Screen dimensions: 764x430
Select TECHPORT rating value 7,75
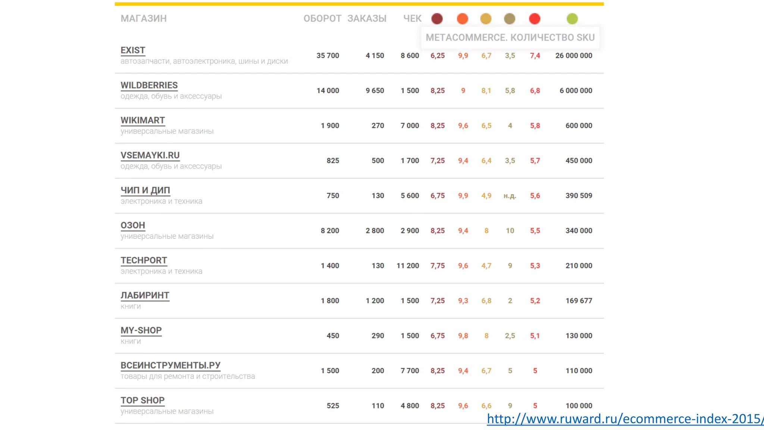pyautogui.click(x=437, y=266)
